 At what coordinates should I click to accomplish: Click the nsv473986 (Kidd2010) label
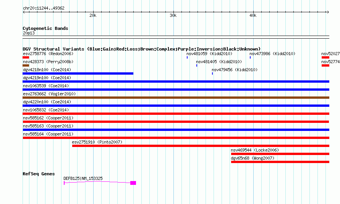coord(272,54)
